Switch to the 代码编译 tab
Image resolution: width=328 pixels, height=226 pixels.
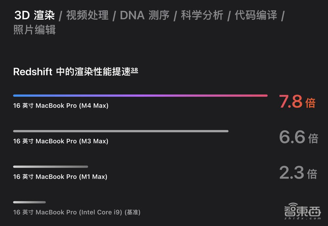(256, 15)
